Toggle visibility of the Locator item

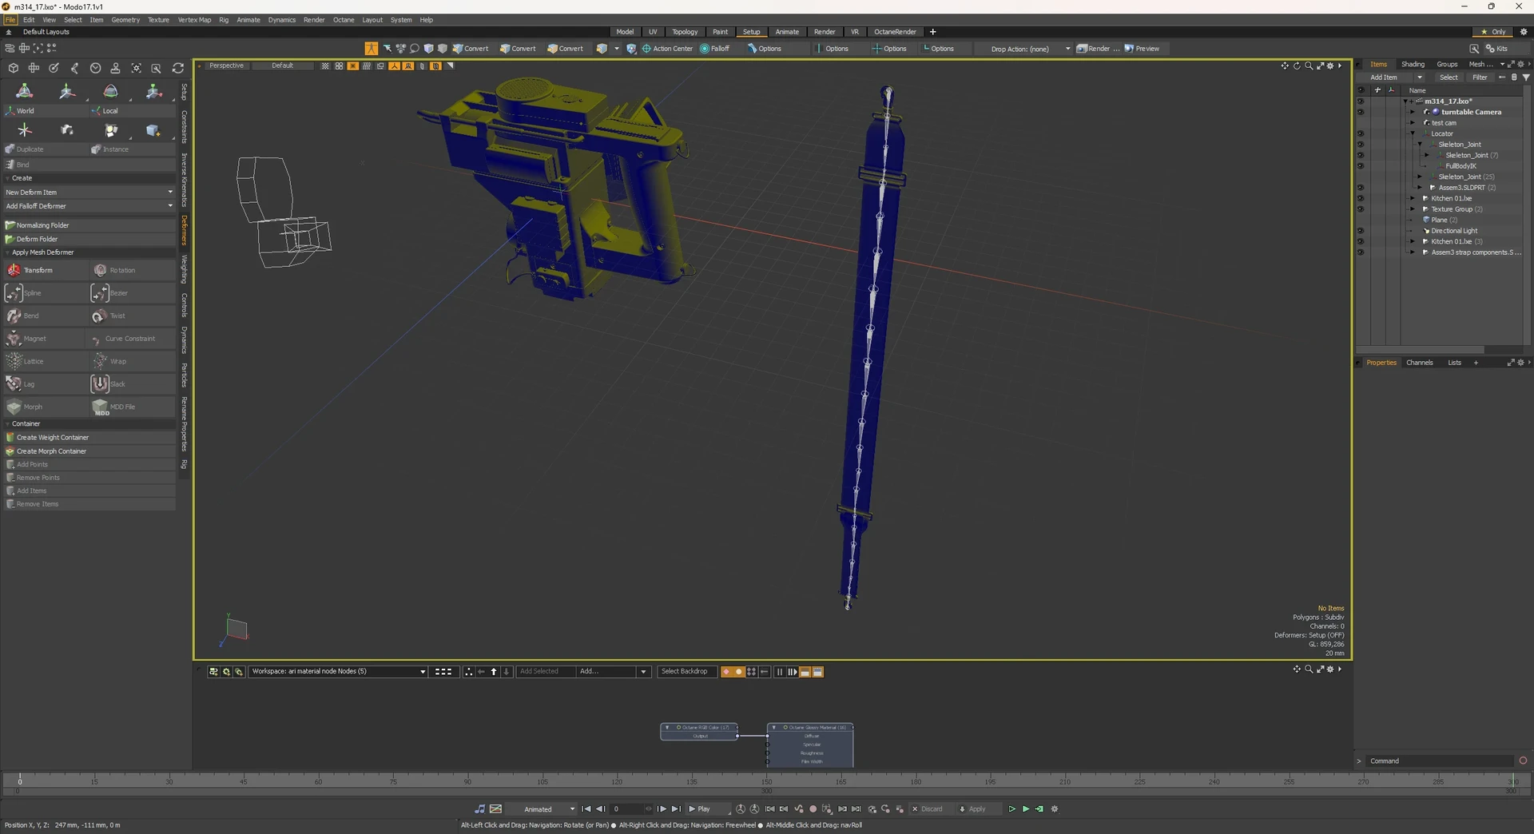pos(1361,133)
